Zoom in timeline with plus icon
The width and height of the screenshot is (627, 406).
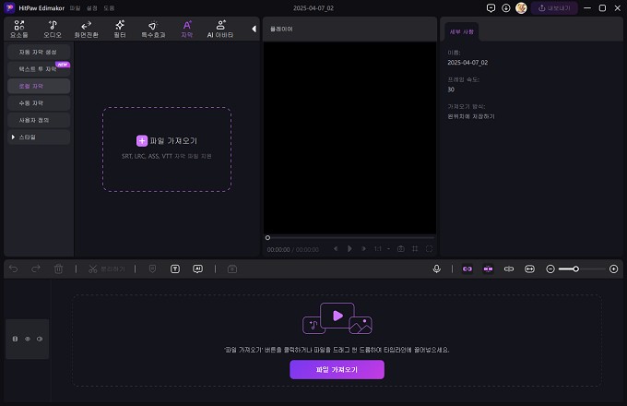point(613,269)
